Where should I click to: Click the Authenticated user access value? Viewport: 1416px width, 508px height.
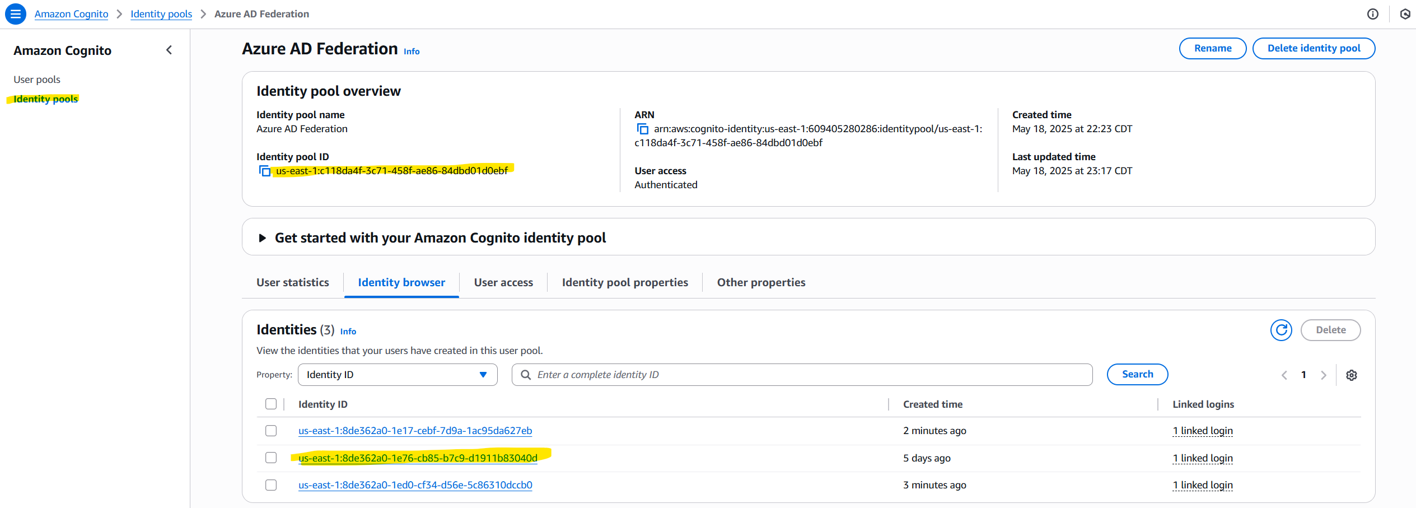[666, 185]
